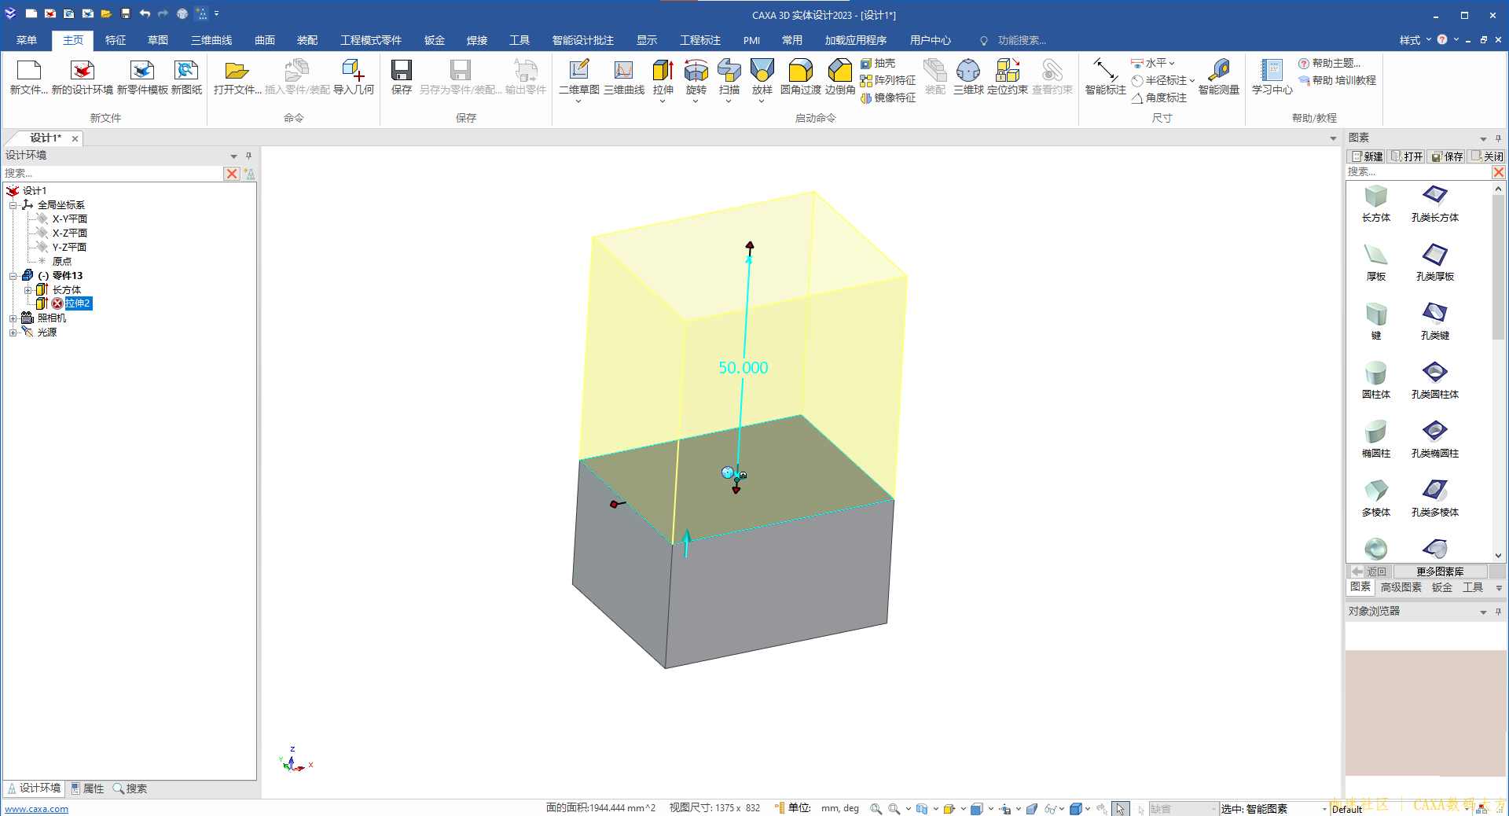Expand the 长方体 tree node

click(28, 290)
